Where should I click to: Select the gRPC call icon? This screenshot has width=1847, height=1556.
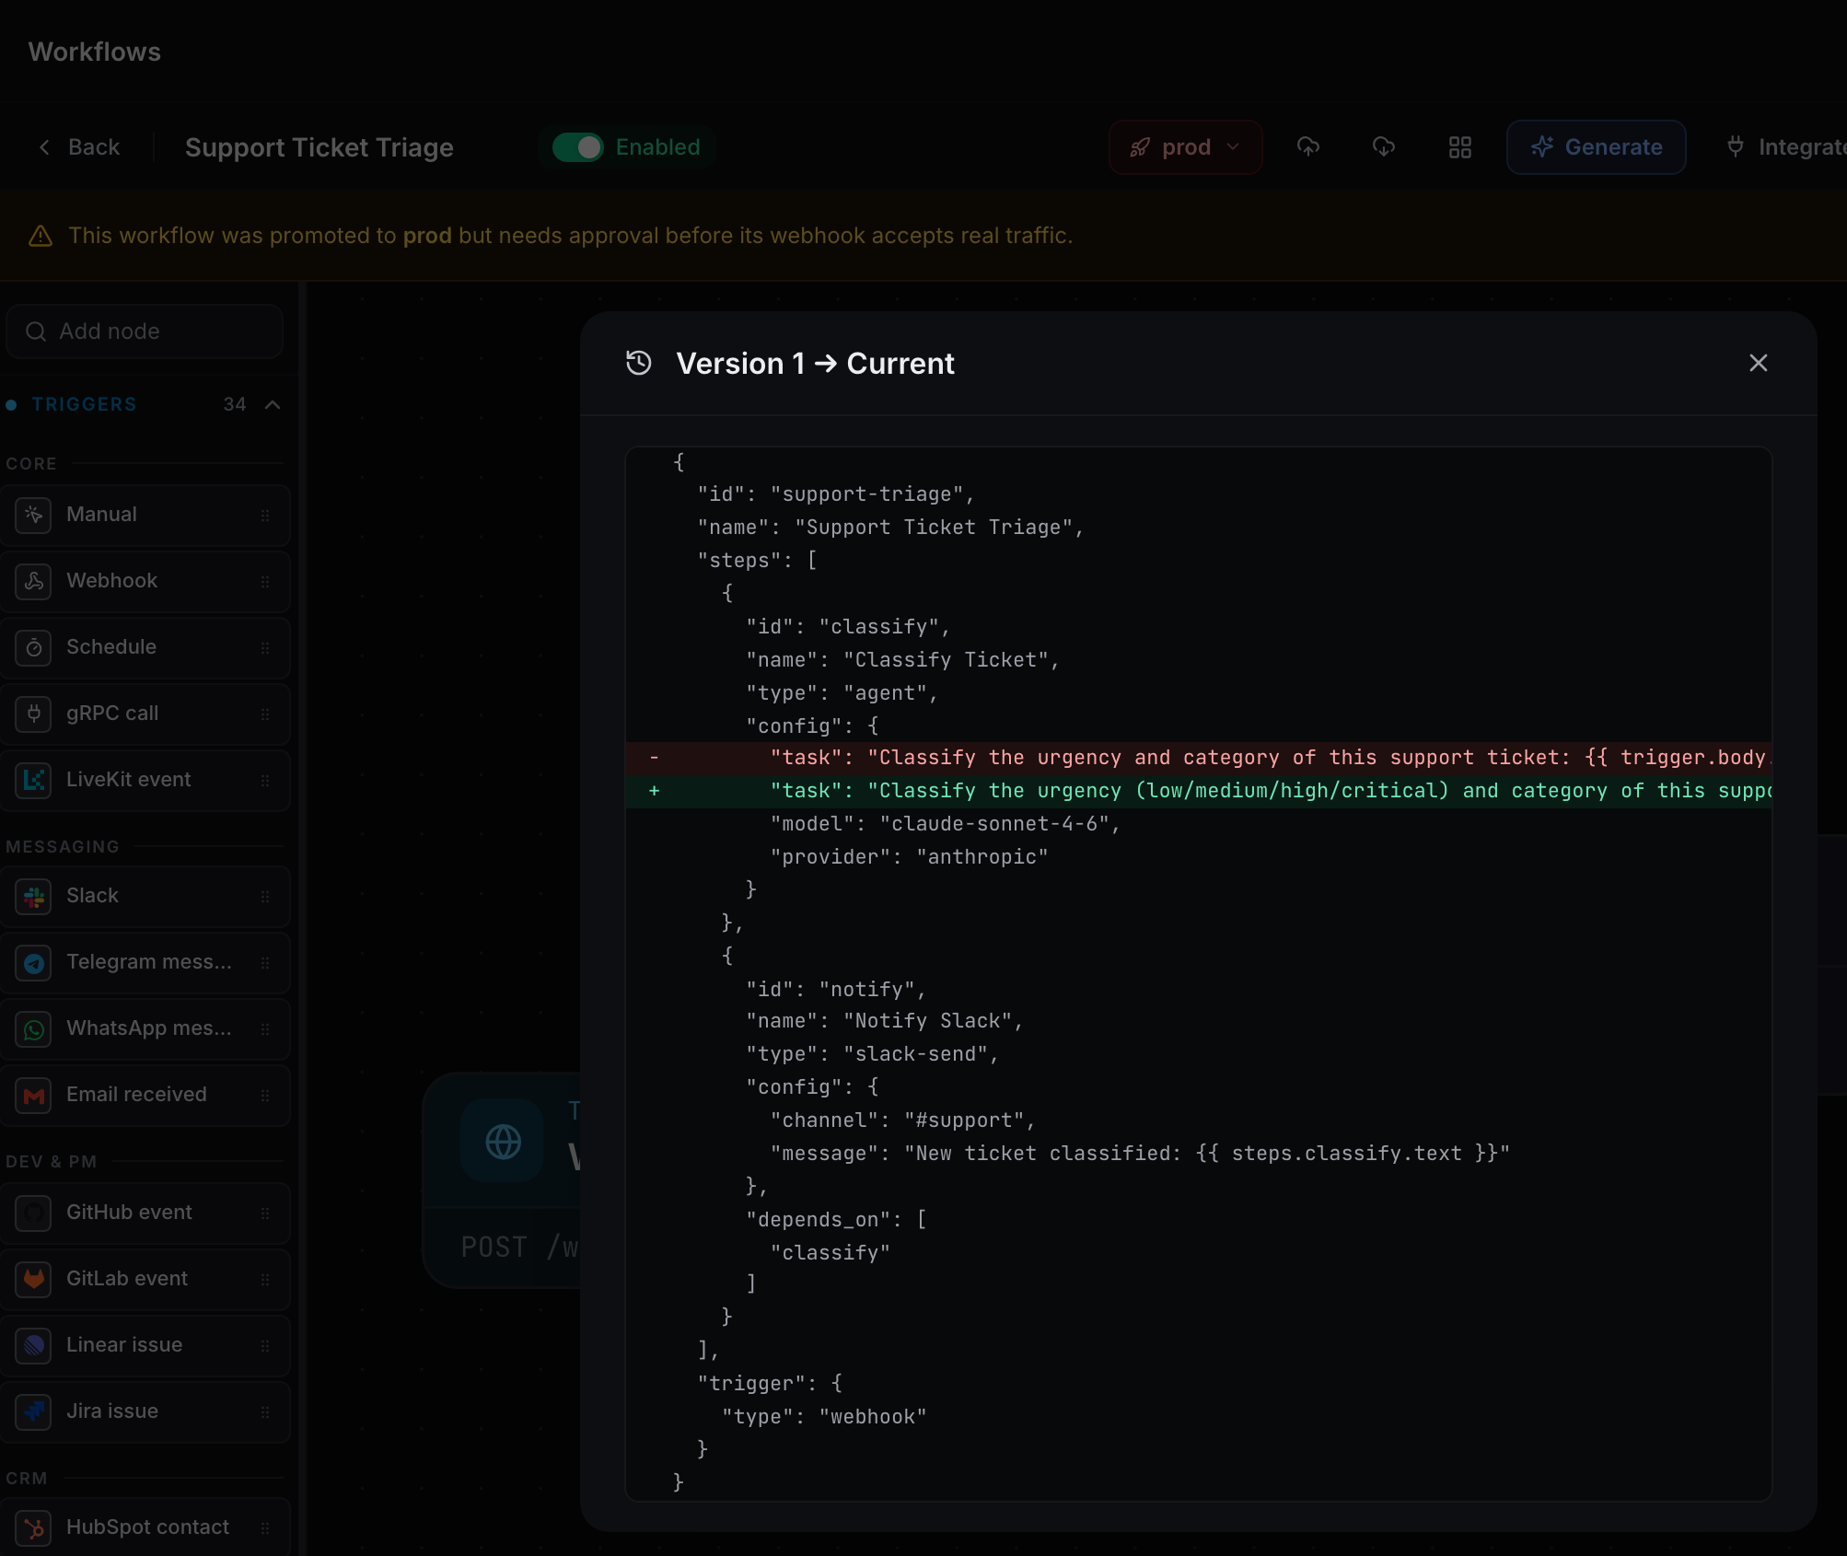pos(33,714)
